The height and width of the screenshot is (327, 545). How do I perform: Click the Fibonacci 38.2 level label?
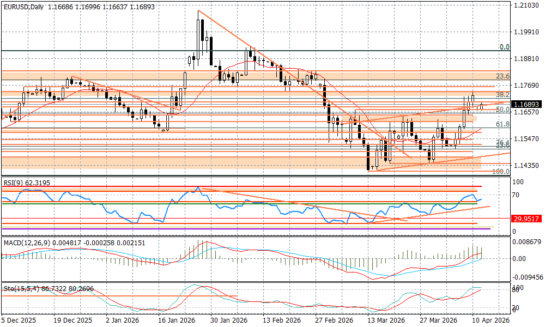pyautogui.click(x=502, y=94)
